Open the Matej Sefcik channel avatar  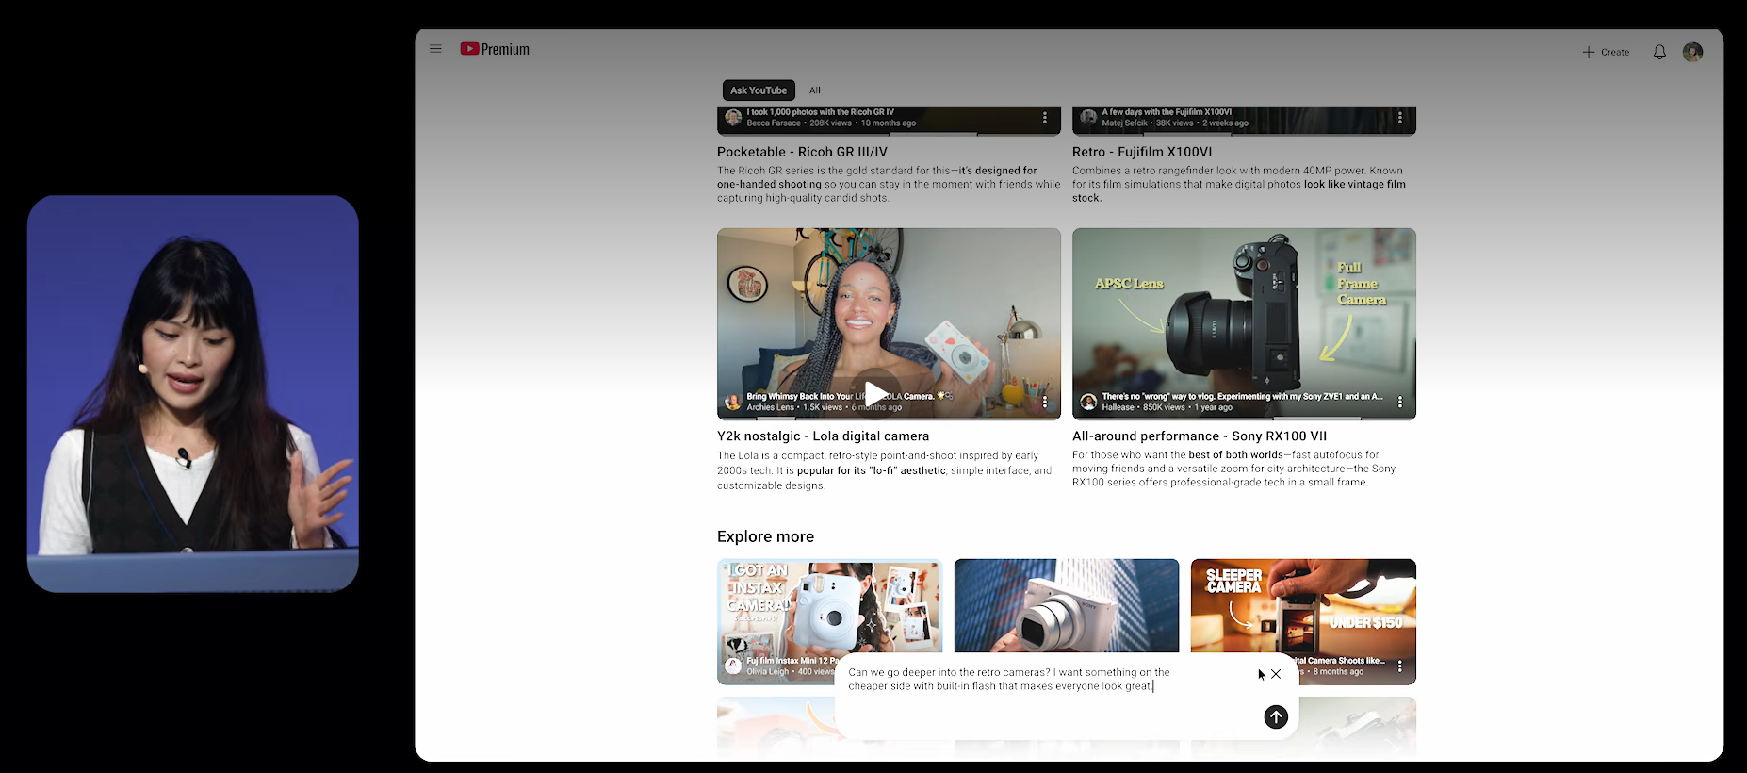[1088, 117]
